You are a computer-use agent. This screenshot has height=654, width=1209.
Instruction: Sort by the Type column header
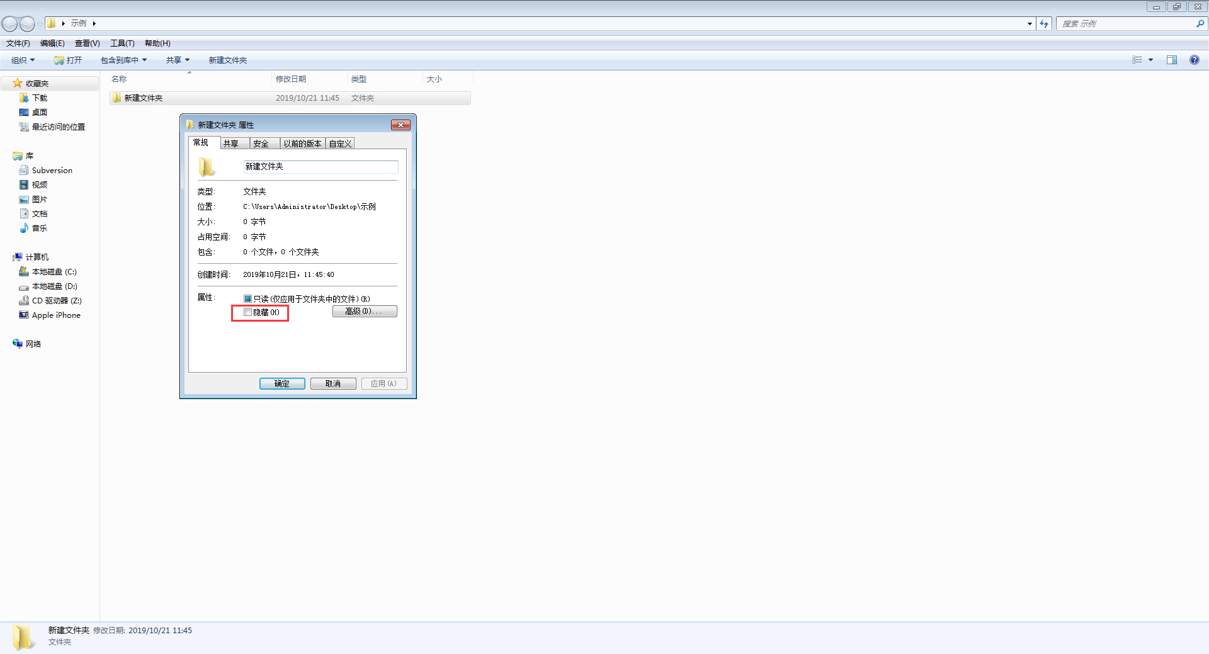click(385, 79)
